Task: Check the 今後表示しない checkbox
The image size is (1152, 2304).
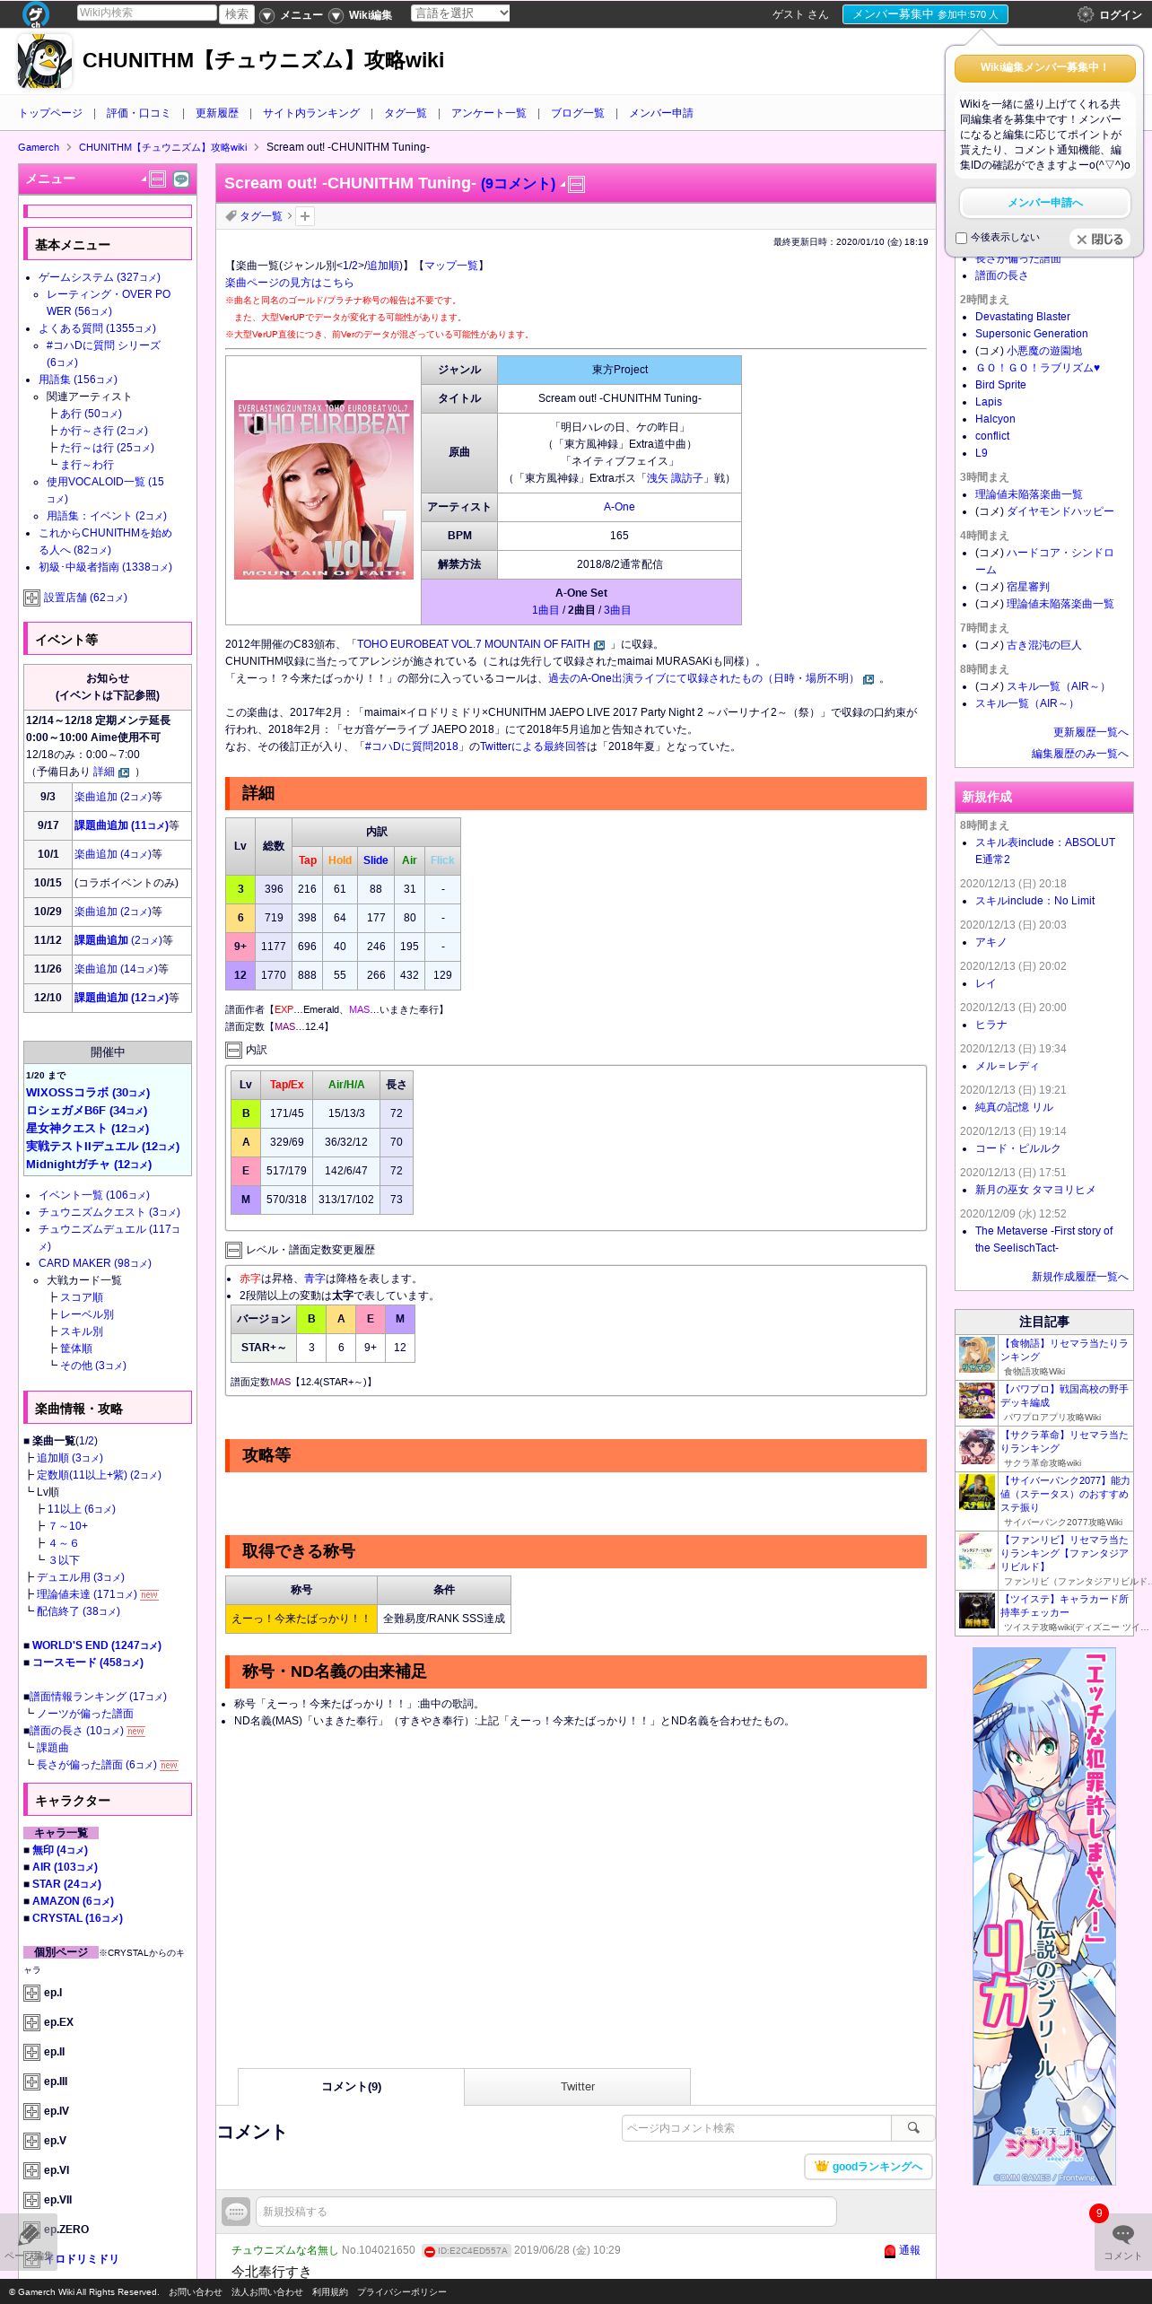Action: coord(961,238)
